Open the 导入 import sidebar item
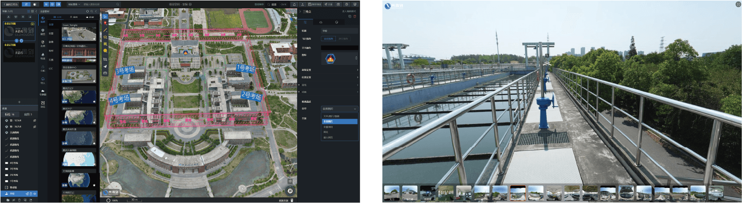 (43, 80)
